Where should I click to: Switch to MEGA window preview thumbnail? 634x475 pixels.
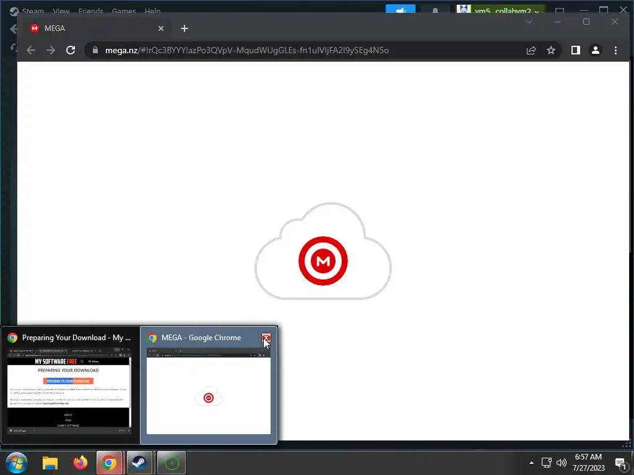(x=209, y=390)
